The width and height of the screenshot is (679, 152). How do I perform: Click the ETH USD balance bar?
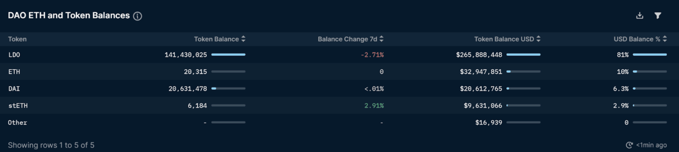(523, 72)
